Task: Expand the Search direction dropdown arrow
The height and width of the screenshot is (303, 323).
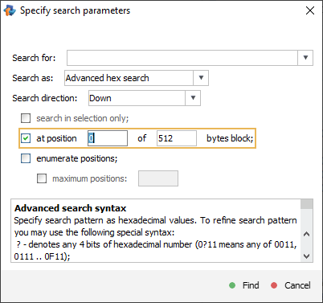Action: click(x=193, y=98)
